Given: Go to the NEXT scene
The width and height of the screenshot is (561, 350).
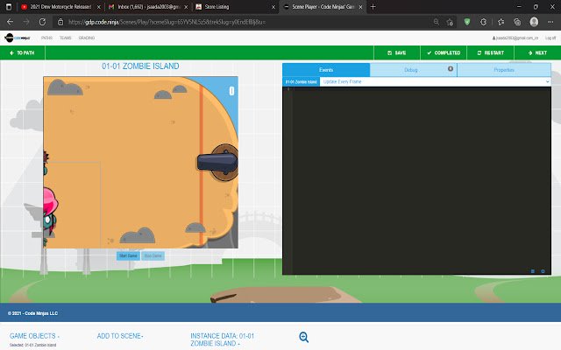Looking at the screenshot, I should coord(537,52).
